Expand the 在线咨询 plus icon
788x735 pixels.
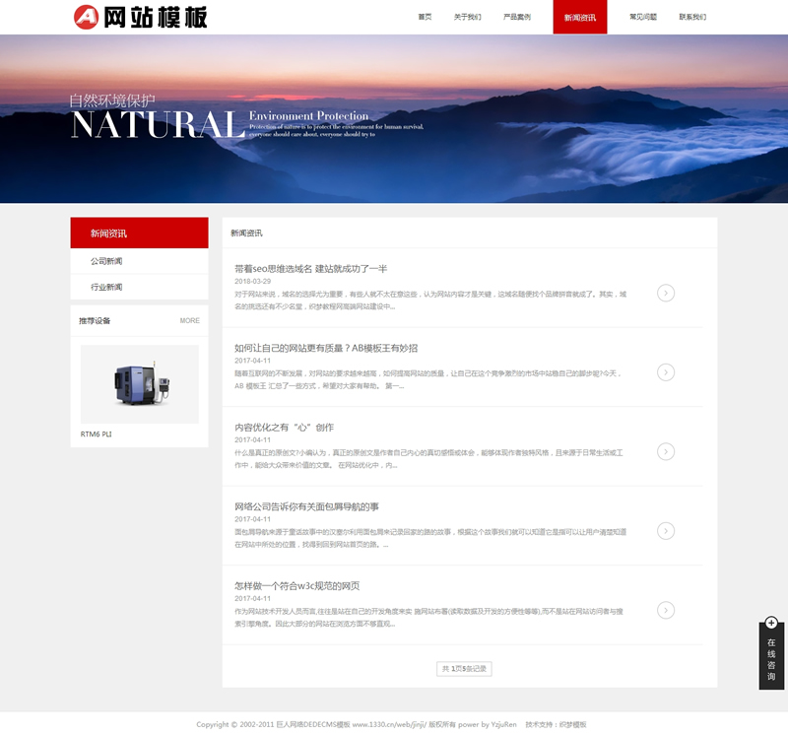[x=771, y=623]
